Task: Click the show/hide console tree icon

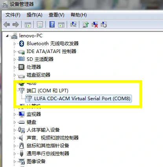Action: pyautogui.click(x=28, y=25)
